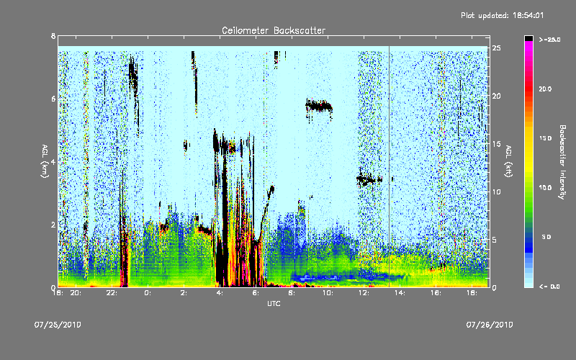Image resolution: width=576 pixels, height=360 pixels.
Task: Click the '0:' midnight time tick label
Action: (148, 293)
